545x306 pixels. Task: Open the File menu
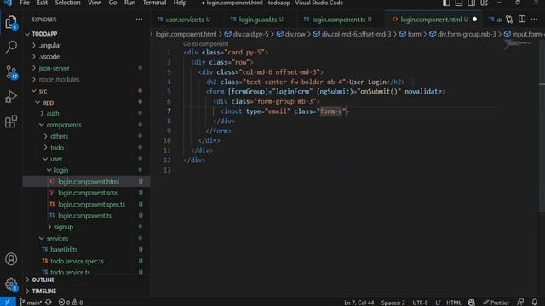[x=25, y=3]
